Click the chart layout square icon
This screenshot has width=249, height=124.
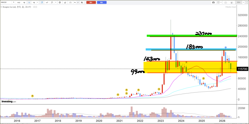(219, 2)
